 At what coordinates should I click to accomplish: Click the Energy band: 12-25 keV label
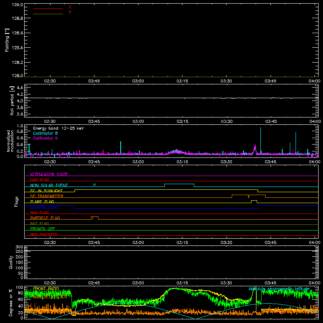pos(59,128)
